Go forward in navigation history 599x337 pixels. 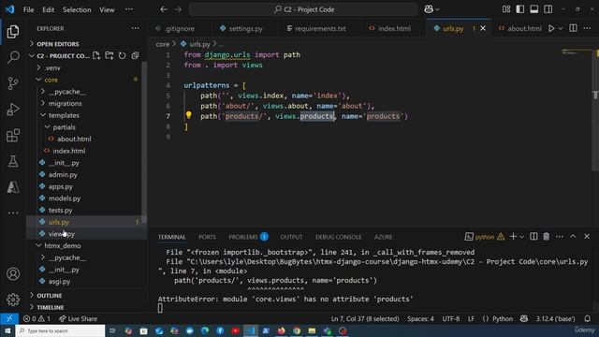tap(178, 9)
